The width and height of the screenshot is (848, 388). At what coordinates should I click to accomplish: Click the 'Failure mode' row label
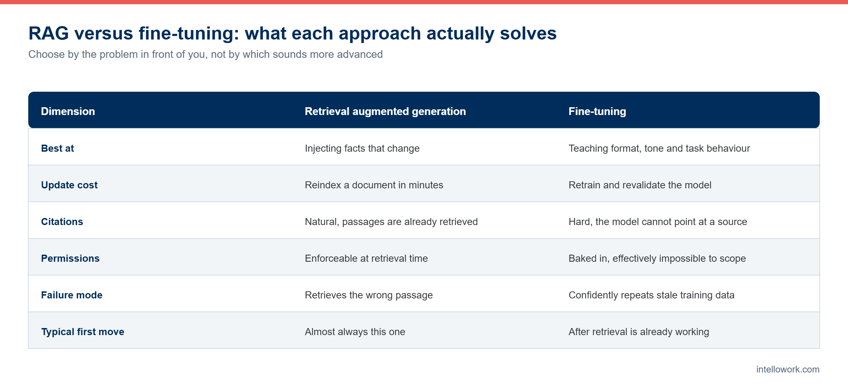72,295
